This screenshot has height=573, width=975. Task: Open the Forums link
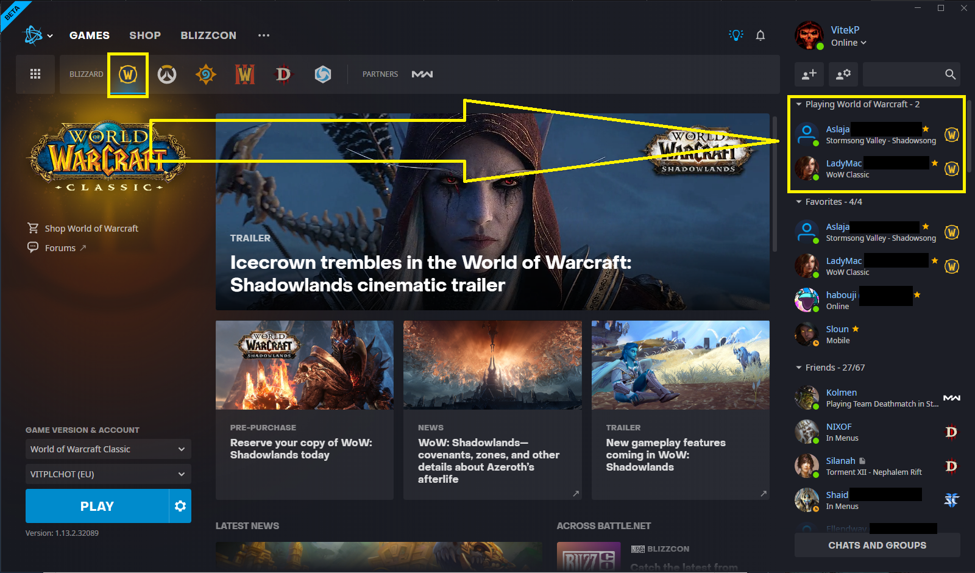pos(60,248)
